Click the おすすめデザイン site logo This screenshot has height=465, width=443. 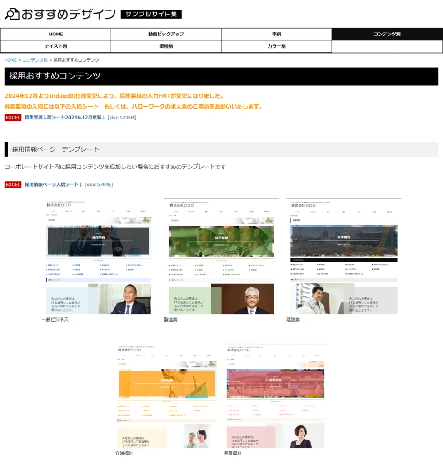pos(60,14)
